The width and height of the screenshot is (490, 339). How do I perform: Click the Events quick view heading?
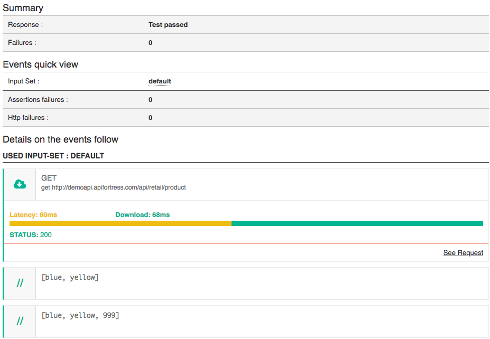click(x=41, y=64)
